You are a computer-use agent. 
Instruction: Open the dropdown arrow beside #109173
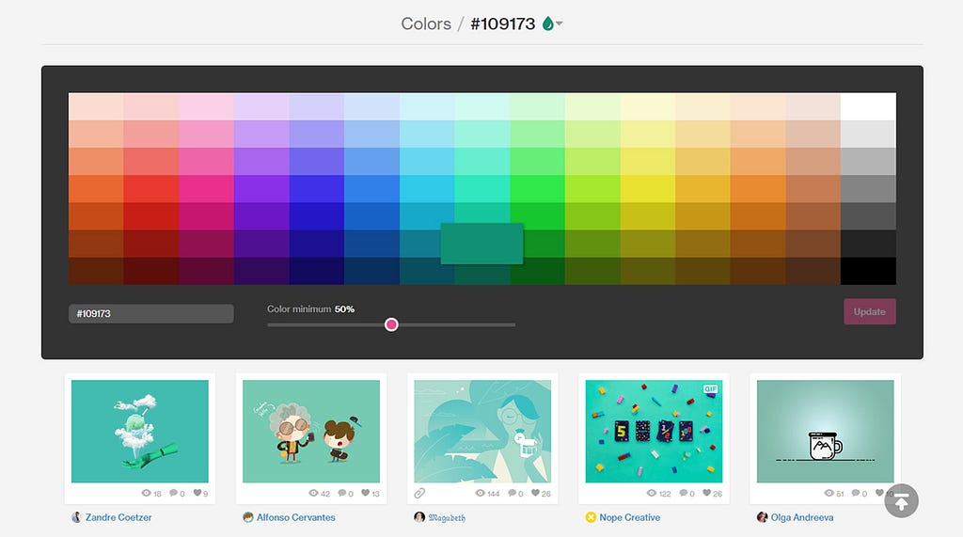(560, 24)
